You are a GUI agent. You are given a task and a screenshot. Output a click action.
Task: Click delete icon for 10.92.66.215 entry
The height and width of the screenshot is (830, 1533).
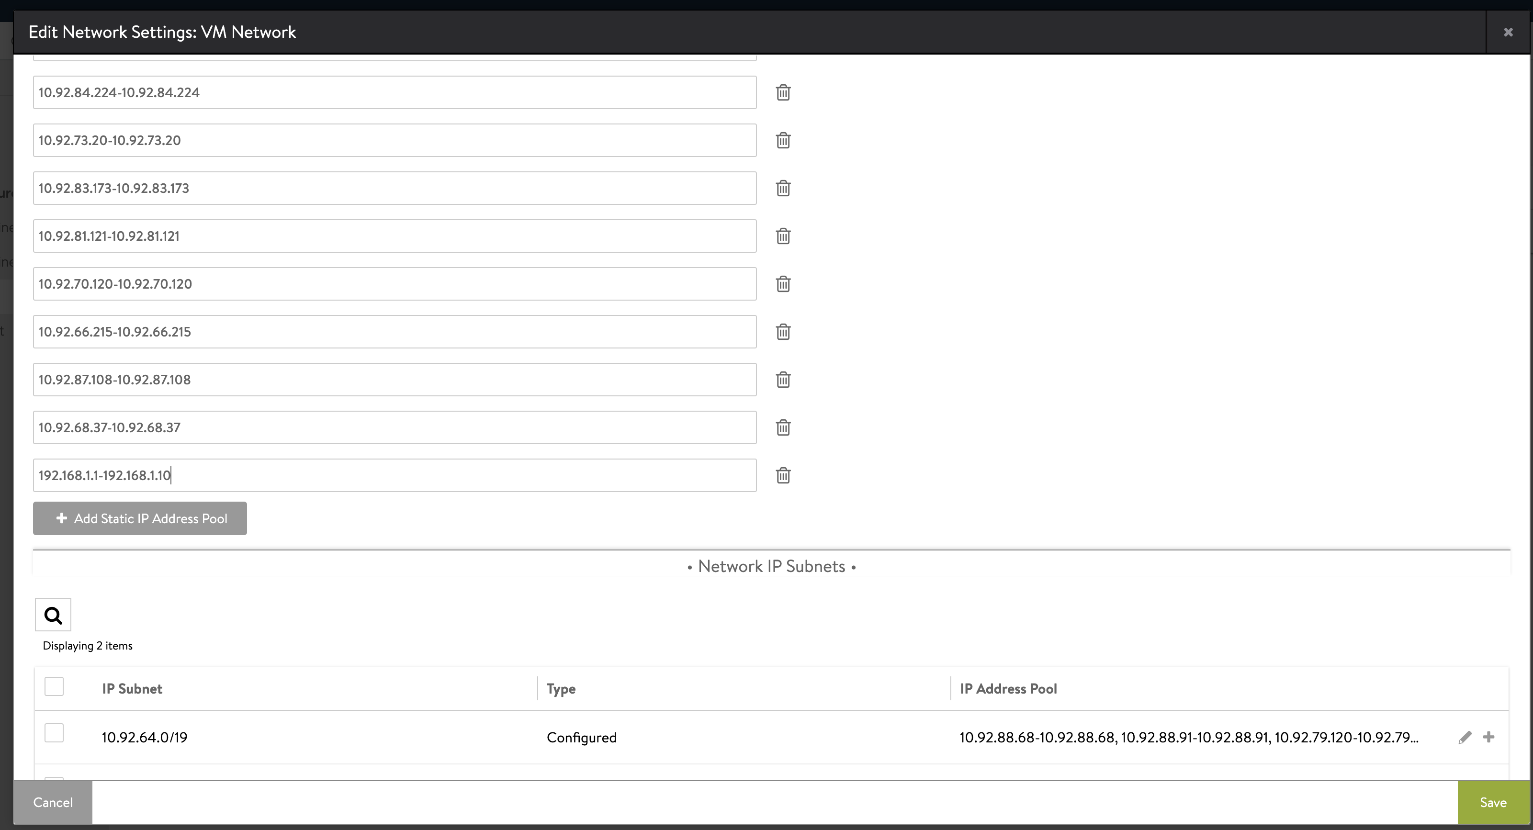(x=782, y=331)
